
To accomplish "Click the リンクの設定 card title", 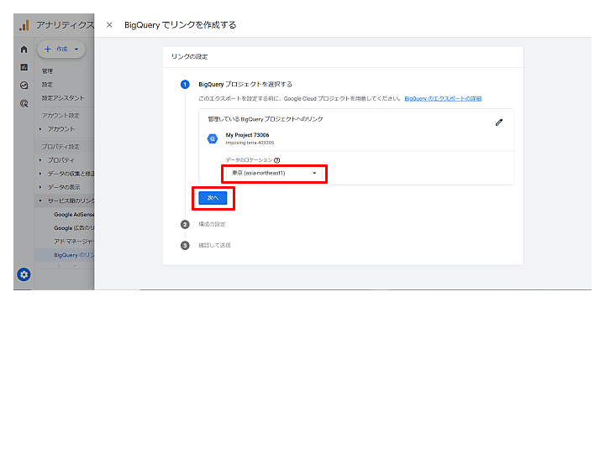I will click(189, 57).
